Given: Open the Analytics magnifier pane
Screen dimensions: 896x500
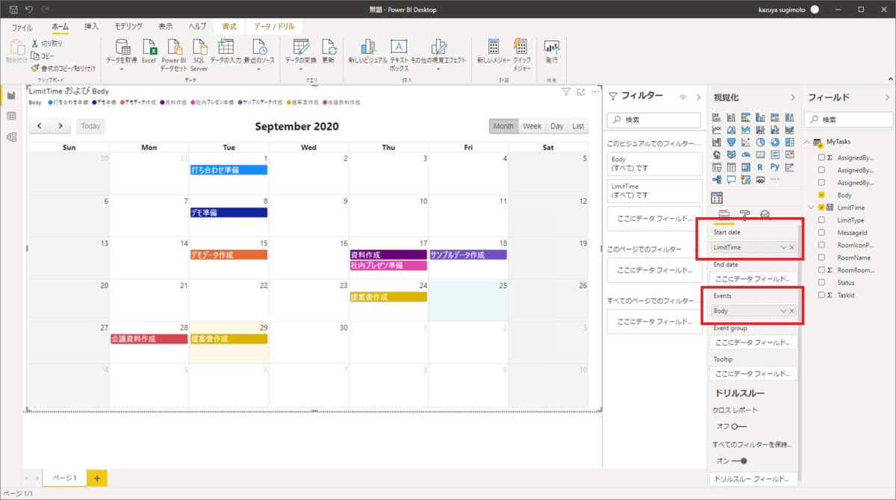Looking at the screenshot, I should (x=765, y=215).
